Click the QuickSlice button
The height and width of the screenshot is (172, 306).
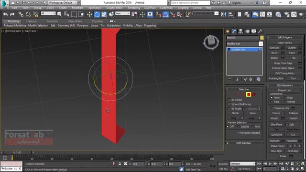point(276,135)
